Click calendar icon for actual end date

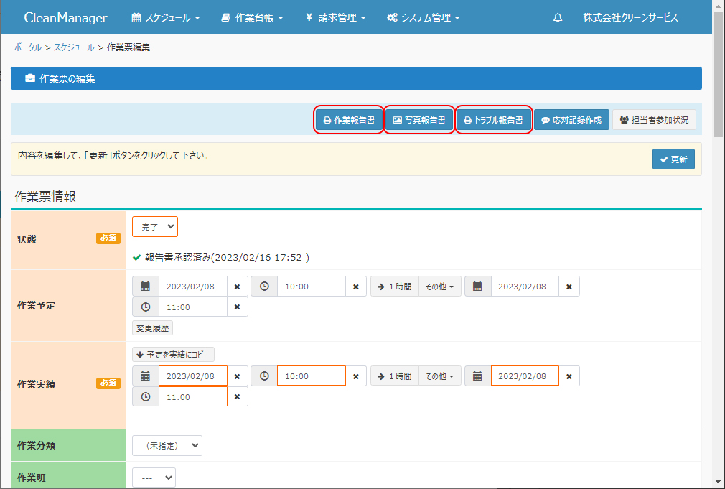point(477,376)
